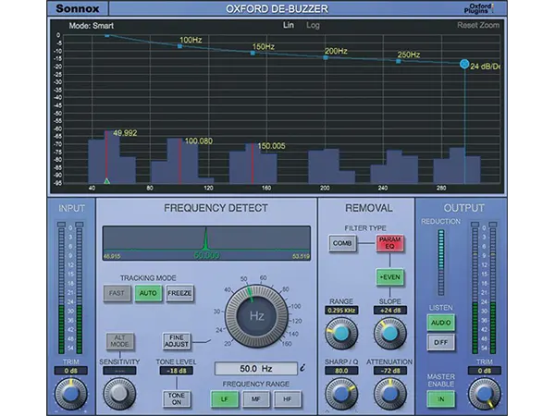Click the 200Hz curve node
Screen dimensions: 555x416
pos(326,57)
